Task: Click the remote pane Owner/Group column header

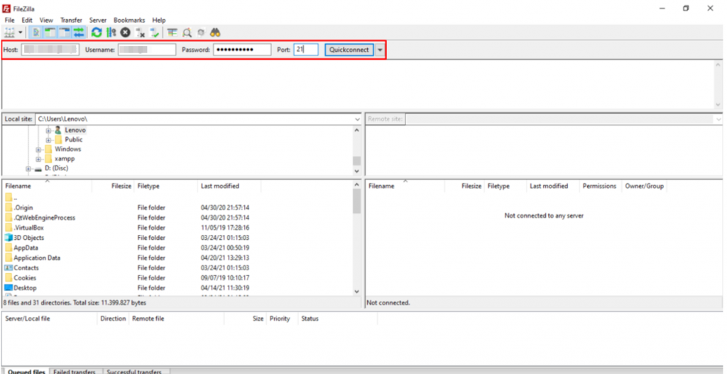Action: click(x=644, y=186)
